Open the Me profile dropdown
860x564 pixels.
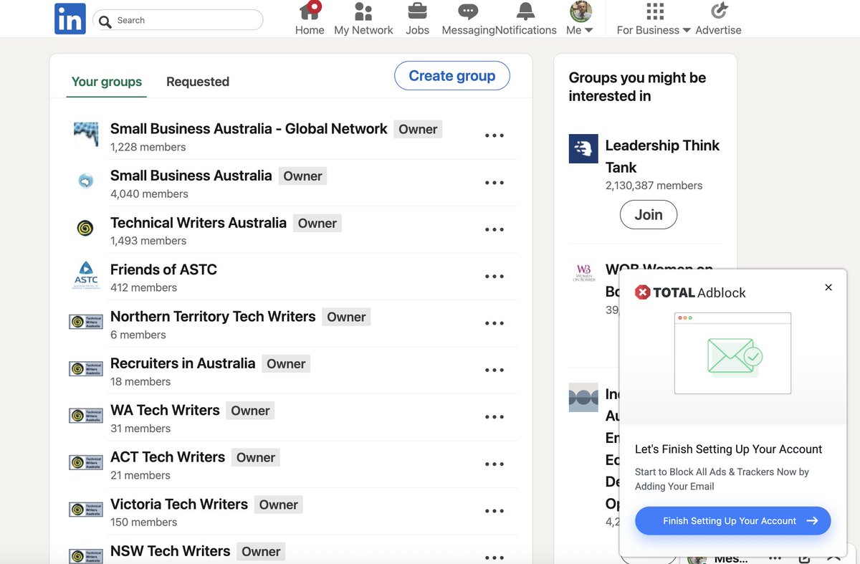tap(580, 19)
